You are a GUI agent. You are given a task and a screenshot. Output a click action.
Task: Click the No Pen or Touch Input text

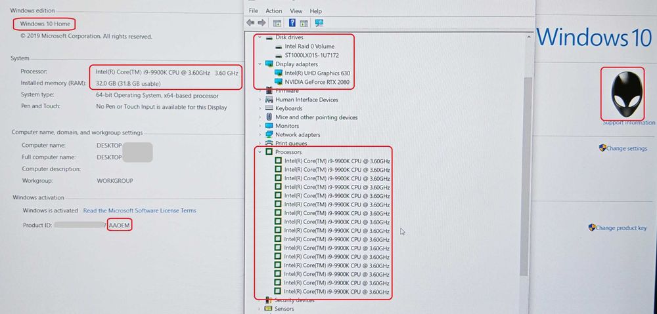162,107
